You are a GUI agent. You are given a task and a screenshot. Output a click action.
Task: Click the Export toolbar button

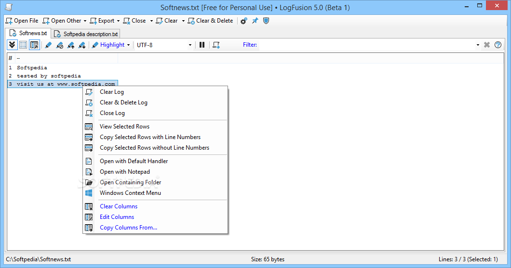102,21
